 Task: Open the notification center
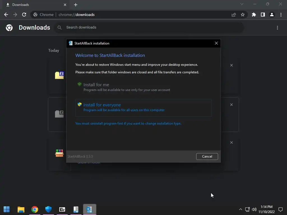pyautogui.click(x=280, y=209)
